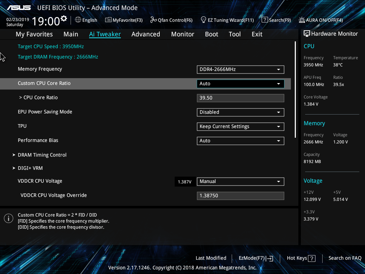Click Last Modified button
This screenshot has height=274, width=365.
[211, 258]
